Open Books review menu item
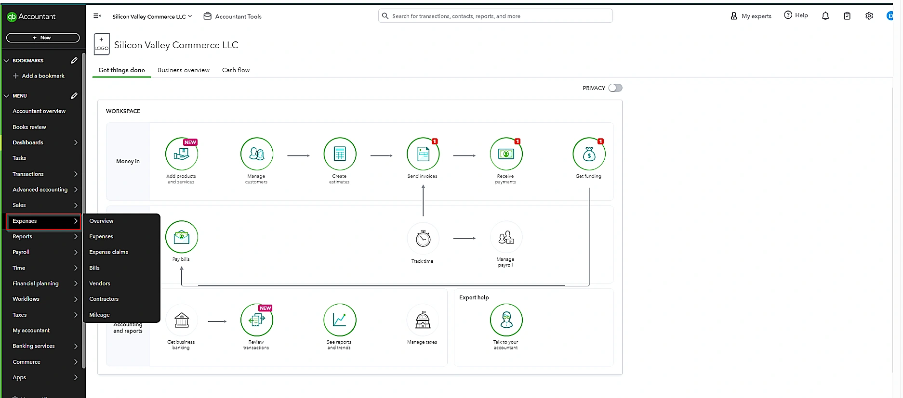The image size is (903, 398). tap(29, 127)
